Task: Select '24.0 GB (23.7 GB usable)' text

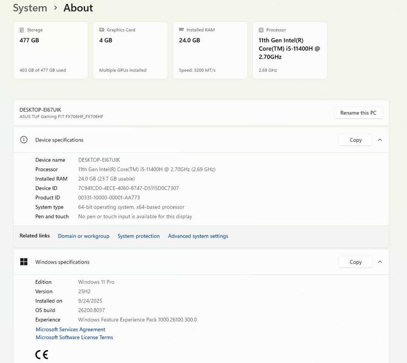Action: pyautogui.click(x=107, y=179)
